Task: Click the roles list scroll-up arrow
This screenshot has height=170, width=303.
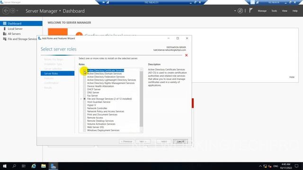Action: click(141, 69)
